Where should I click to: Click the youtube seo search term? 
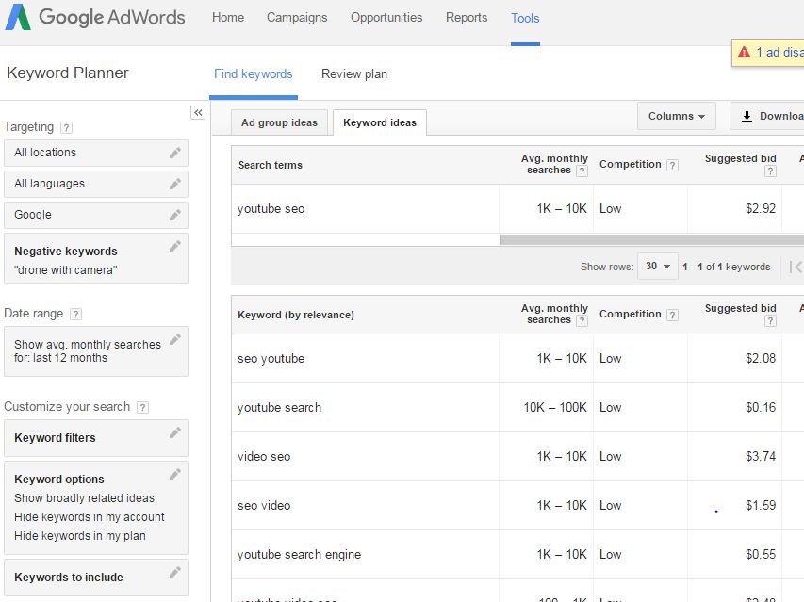point(271,209)
